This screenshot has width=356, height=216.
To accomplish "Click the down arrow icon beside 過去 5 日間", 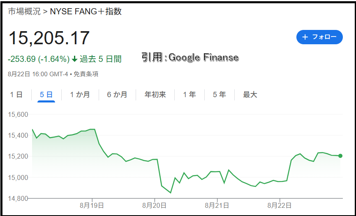I will pyautogui.click(x=75, y=59).
